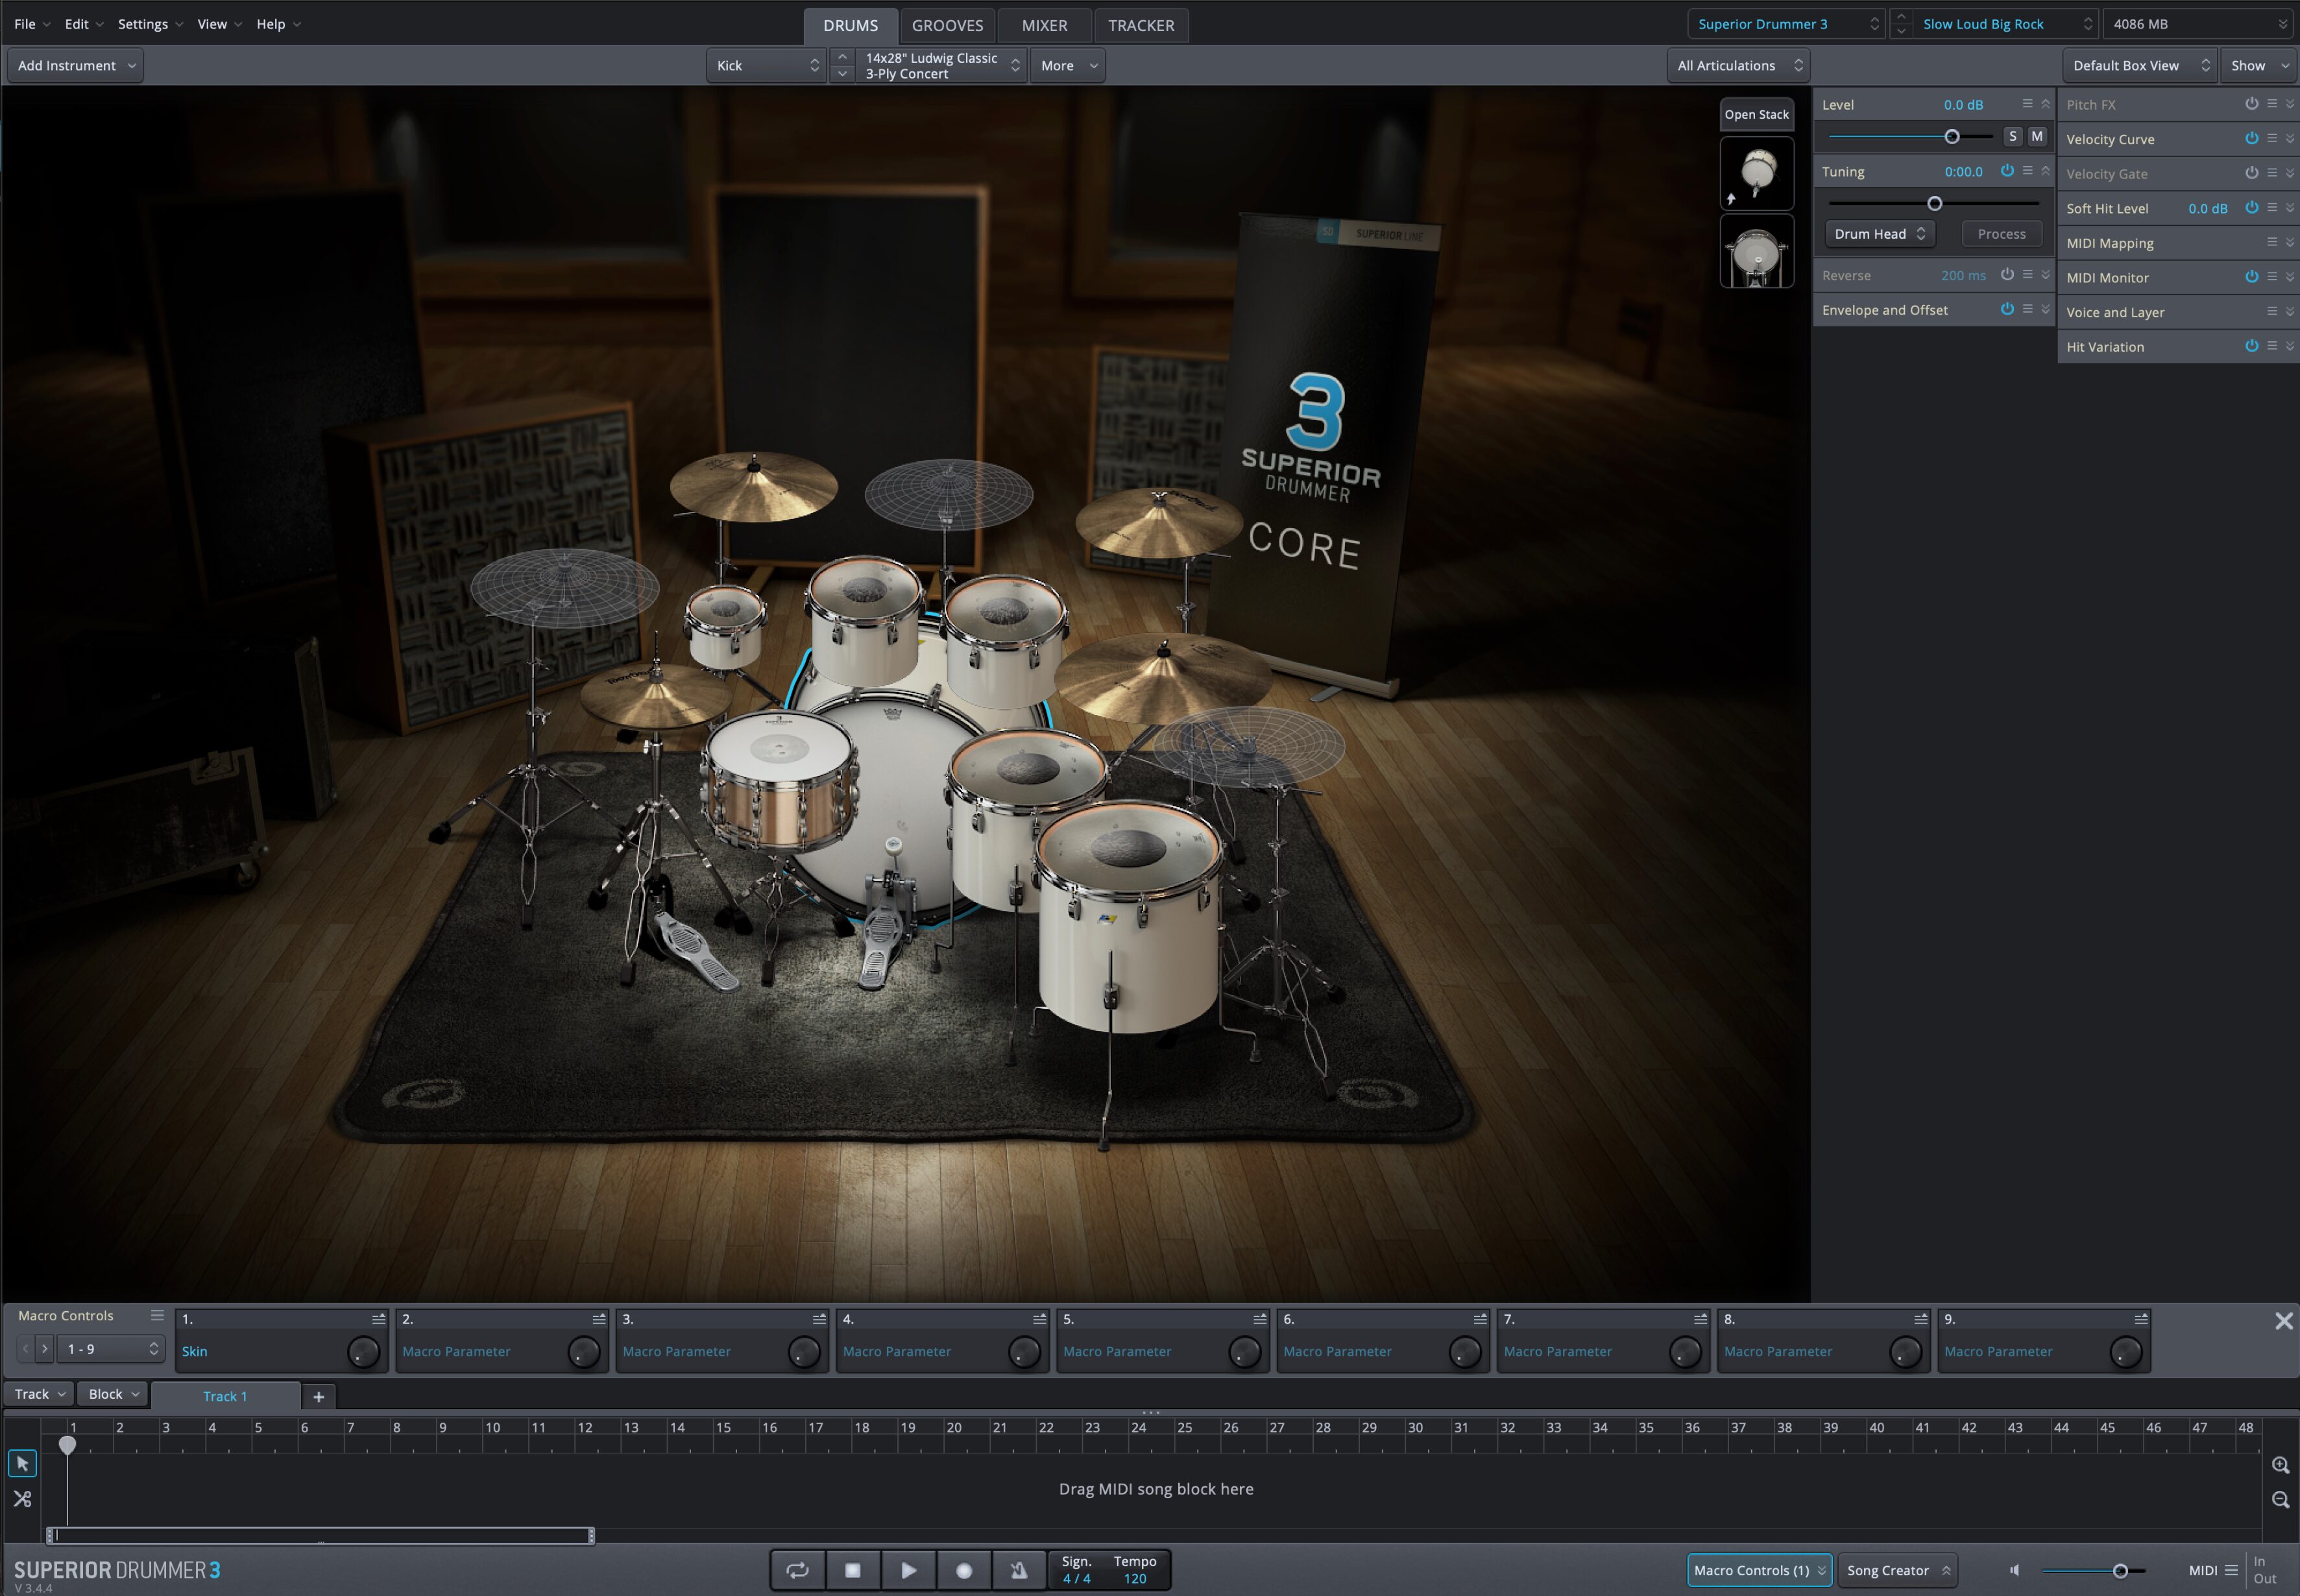Switch to the TRACKER tab
The height and width of the screenshot is (1596, 2300).
click(1141, 25)
